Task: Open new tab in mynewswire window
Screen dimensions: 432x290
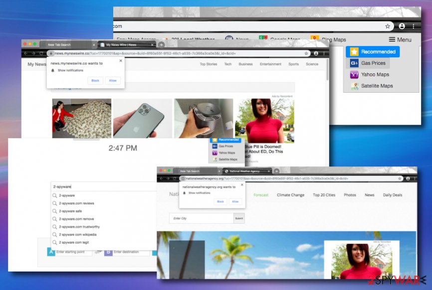Action: [x=162, y=44]
